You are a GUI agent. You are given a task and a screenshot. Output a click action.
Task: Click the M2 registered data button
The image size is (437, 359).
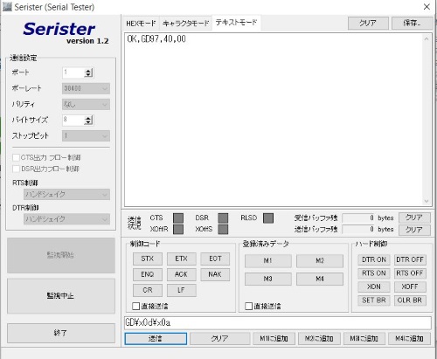[320, 261]
